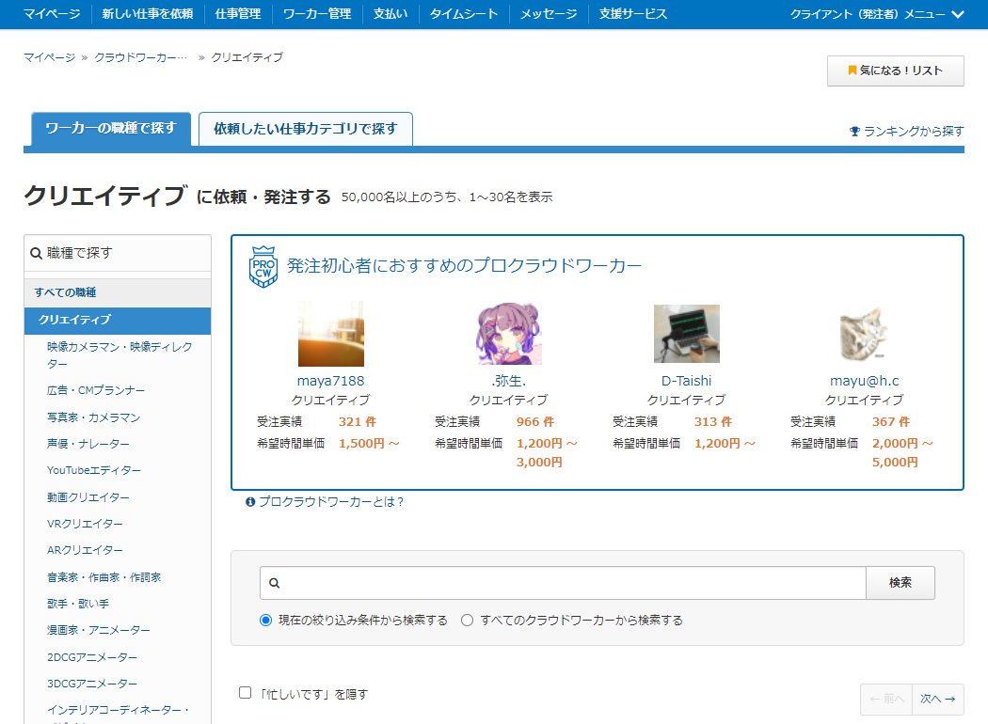
Task: Open D-Taishi's profile picture
Action: [686, 334]
